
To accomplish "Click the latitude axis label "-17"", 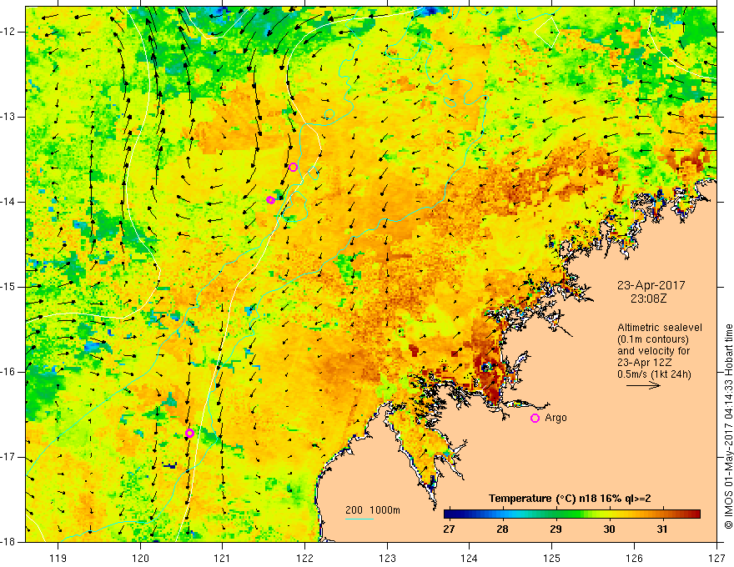I will pyautogui.click(x=9, y=457).
